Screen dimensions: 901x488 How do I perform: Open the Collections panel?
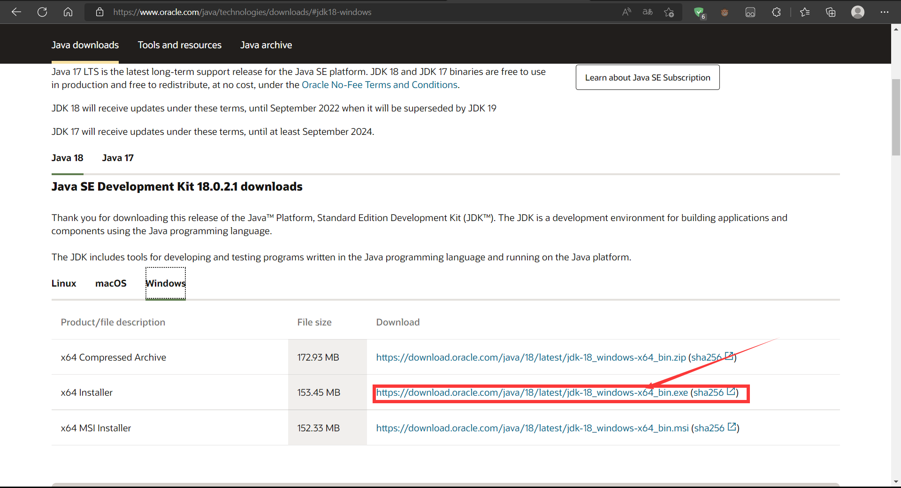coord(831,12)
